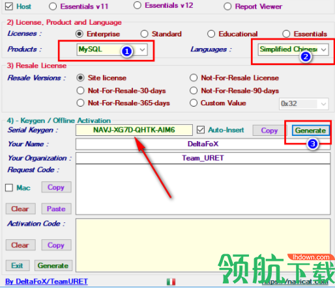Click the Request Code text area
Screen dimensions: 335x288
pyautogui.click(x=203, y=189)
